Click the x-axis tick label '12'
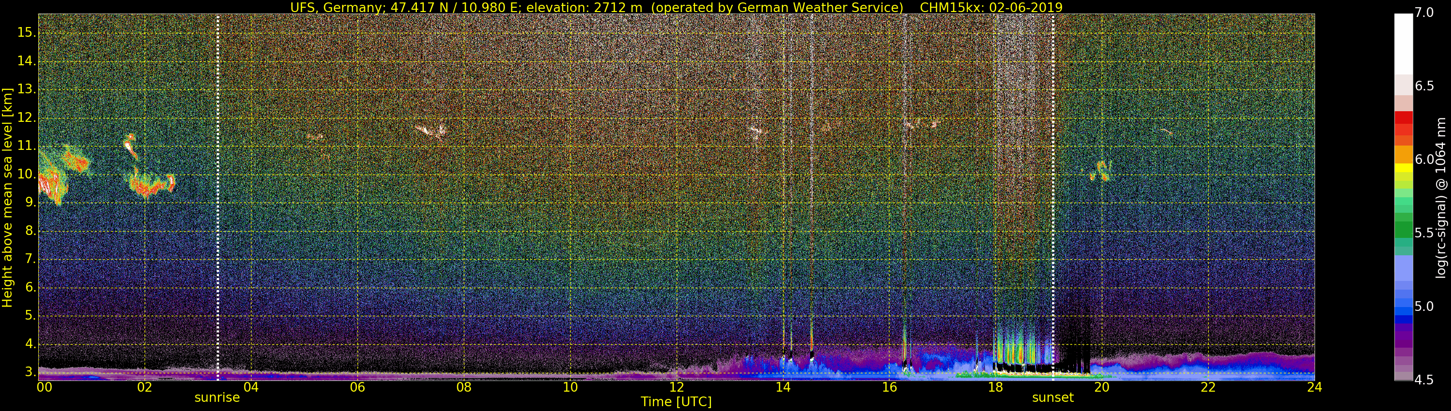This screenshot has width=1451, height=411. coord(677,387)
